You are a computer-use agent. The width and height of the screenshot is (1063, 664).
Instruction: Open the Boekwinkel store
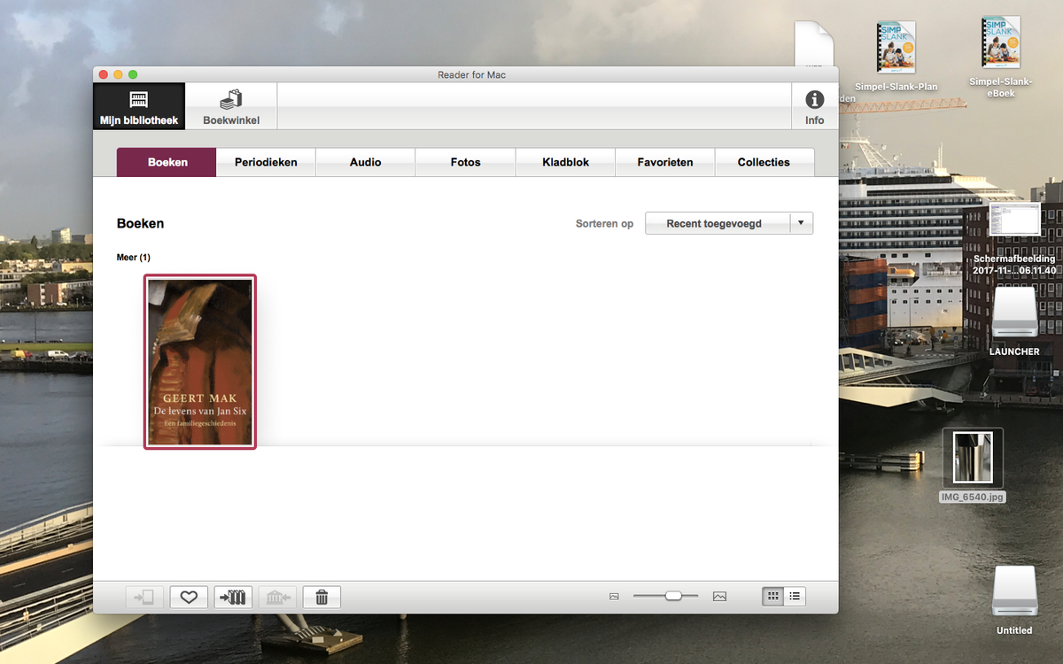tap(230, 106)
